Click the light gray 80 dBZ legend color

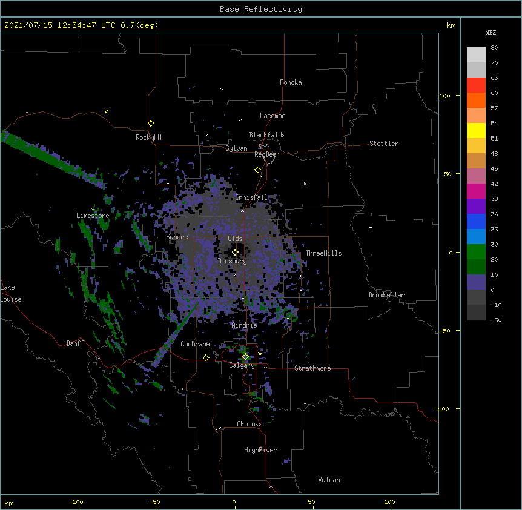476,55
